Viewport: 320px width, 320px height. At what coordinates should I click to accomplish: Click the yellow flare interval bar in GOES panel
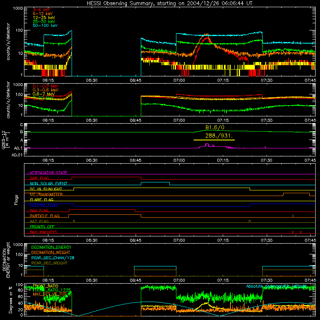click(x=214, y=140)
